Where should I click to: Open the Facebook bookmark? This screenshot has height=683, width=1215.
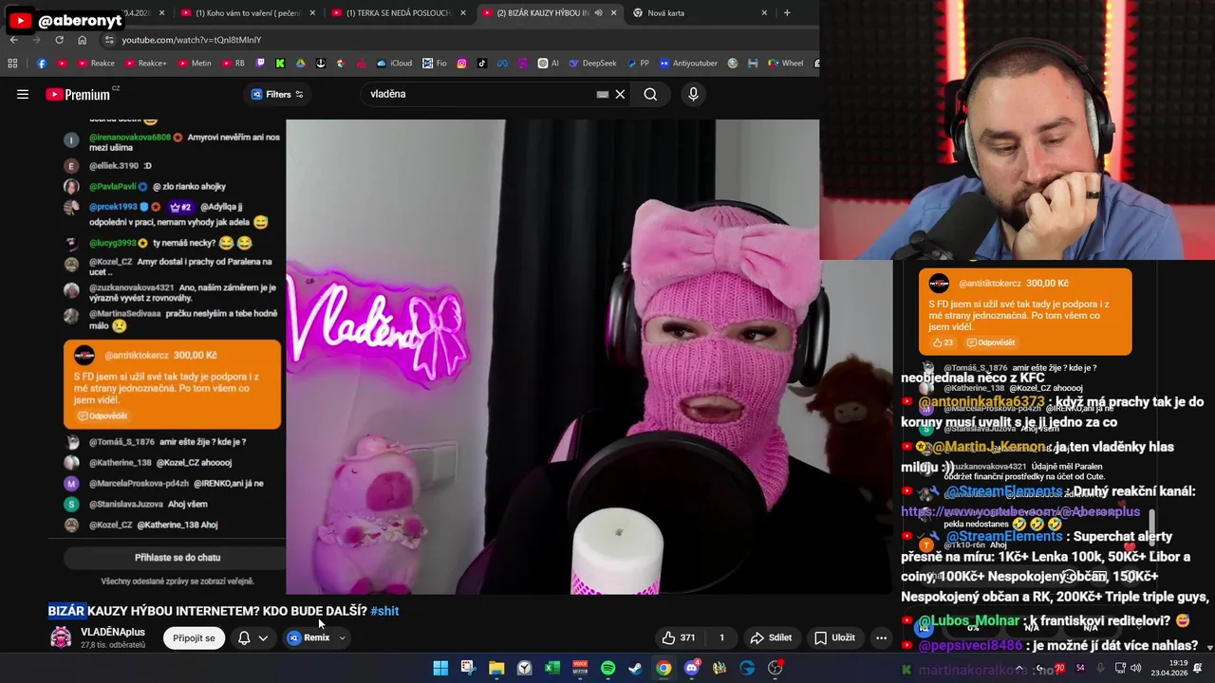pyautogui.click(x=42, y=64)
